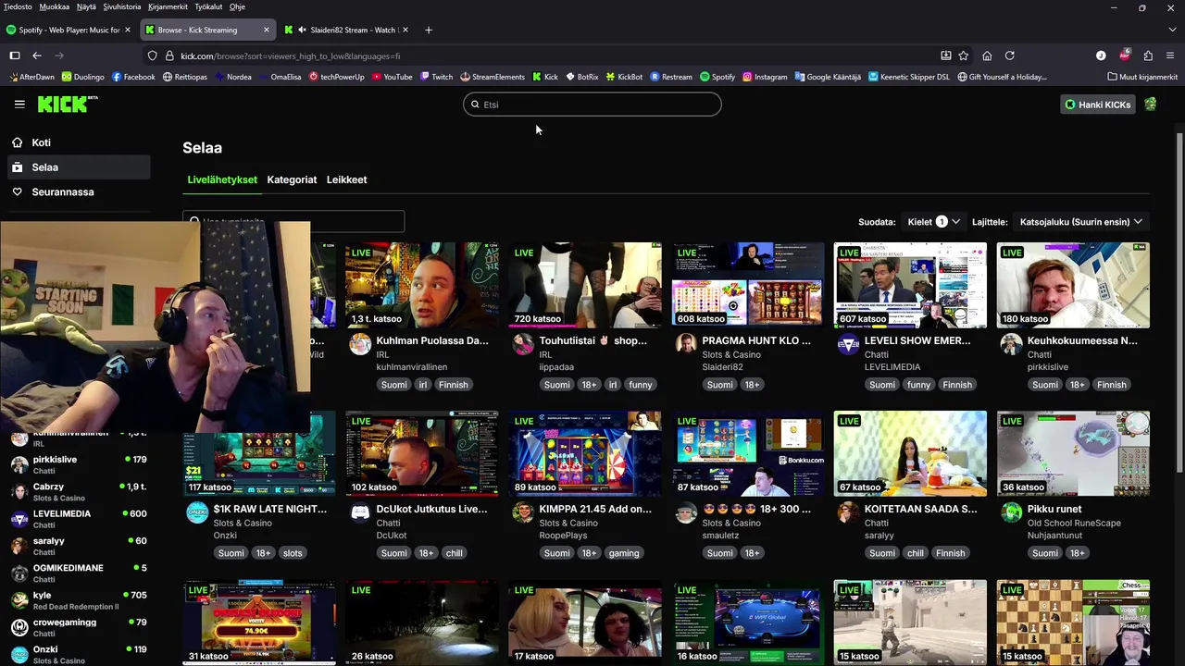Click the KICK logo
Viewport: 1185px width, 666px height.
67,105
